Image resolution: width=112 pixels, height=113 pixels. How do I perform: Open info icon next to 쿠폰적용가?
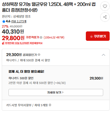coord(41,37)
